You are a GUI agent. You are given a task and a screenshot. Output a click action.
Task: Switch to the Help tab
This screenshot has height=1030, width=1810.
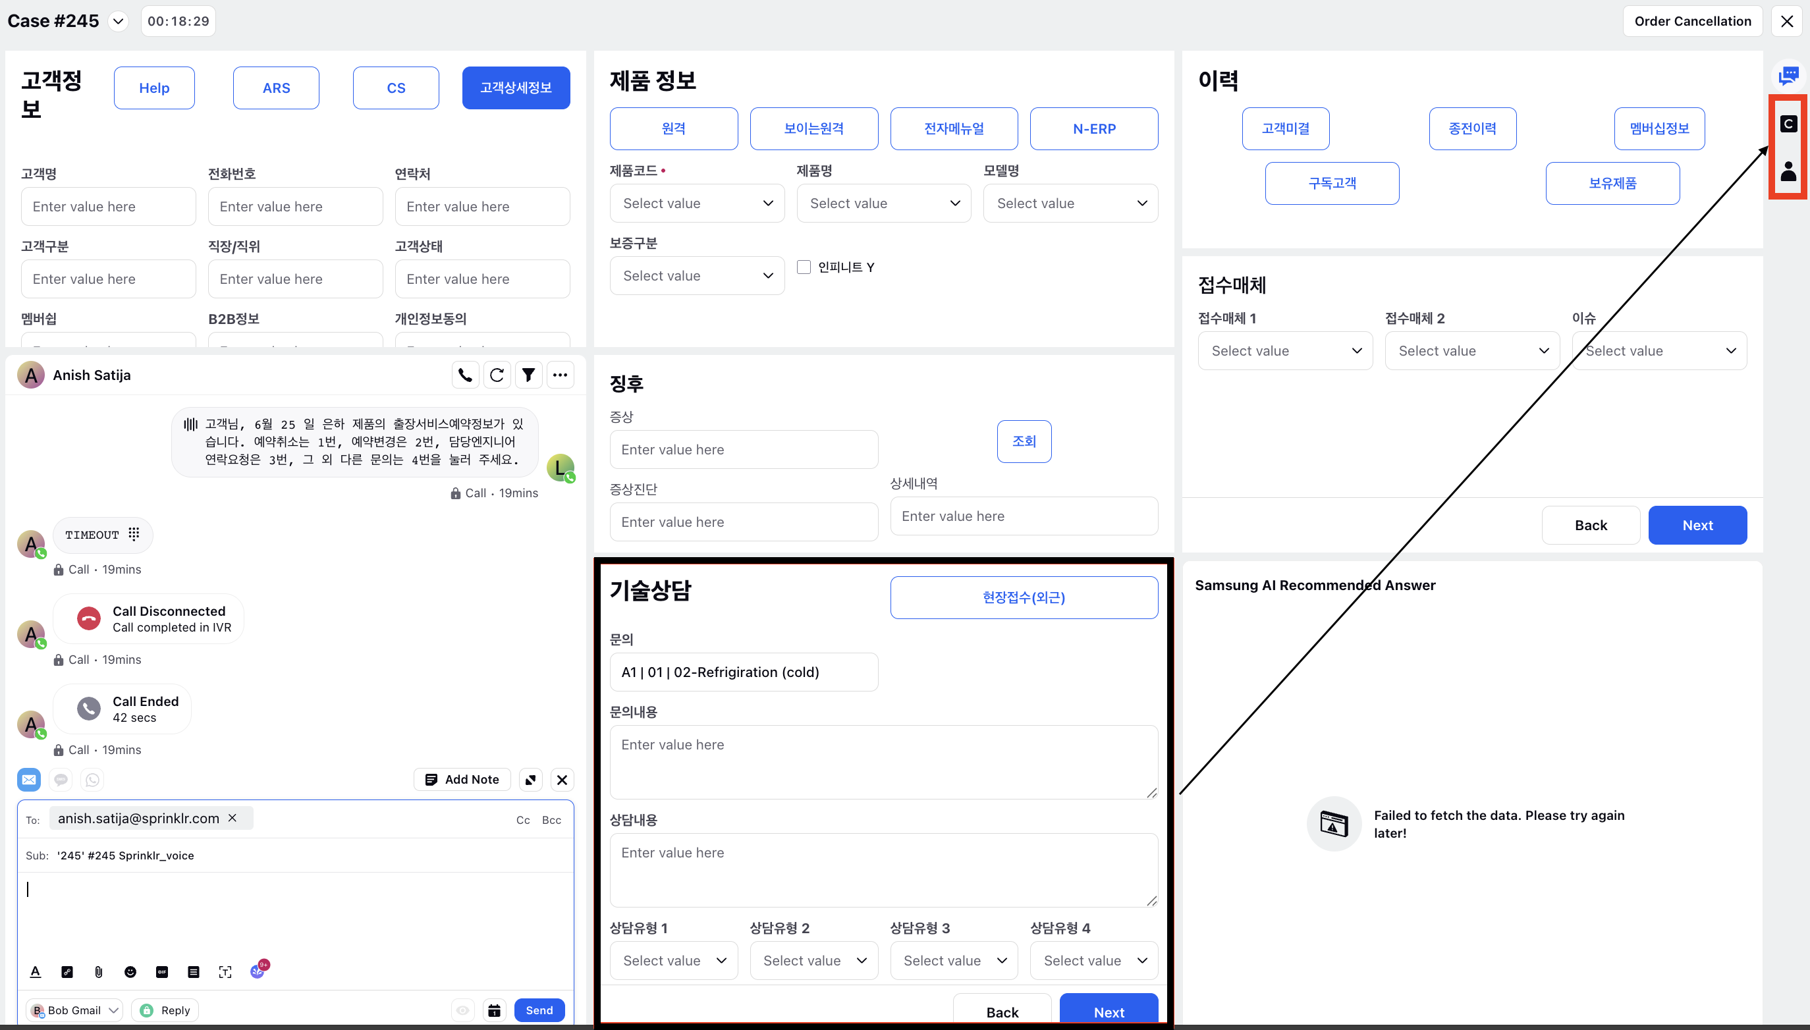(154, 88)
